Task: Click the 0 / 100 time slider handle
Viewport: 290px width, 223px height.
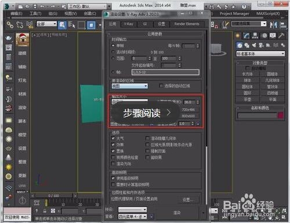Action: [53, 196]
